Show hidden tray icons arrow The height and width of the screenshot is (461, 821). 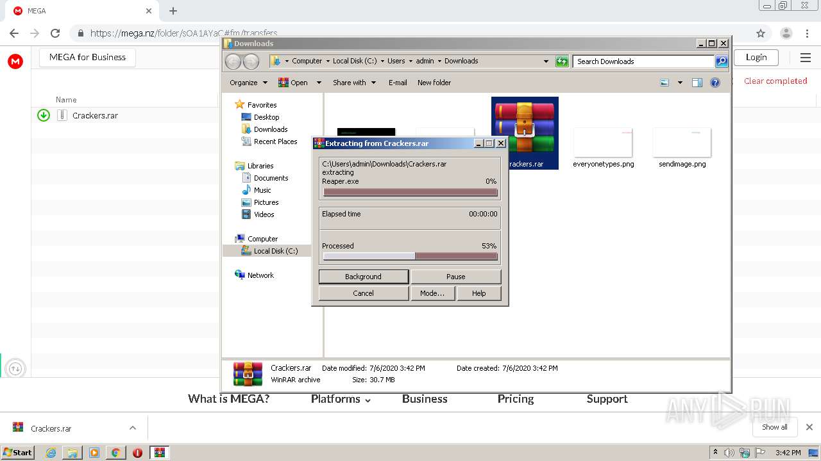715,453
